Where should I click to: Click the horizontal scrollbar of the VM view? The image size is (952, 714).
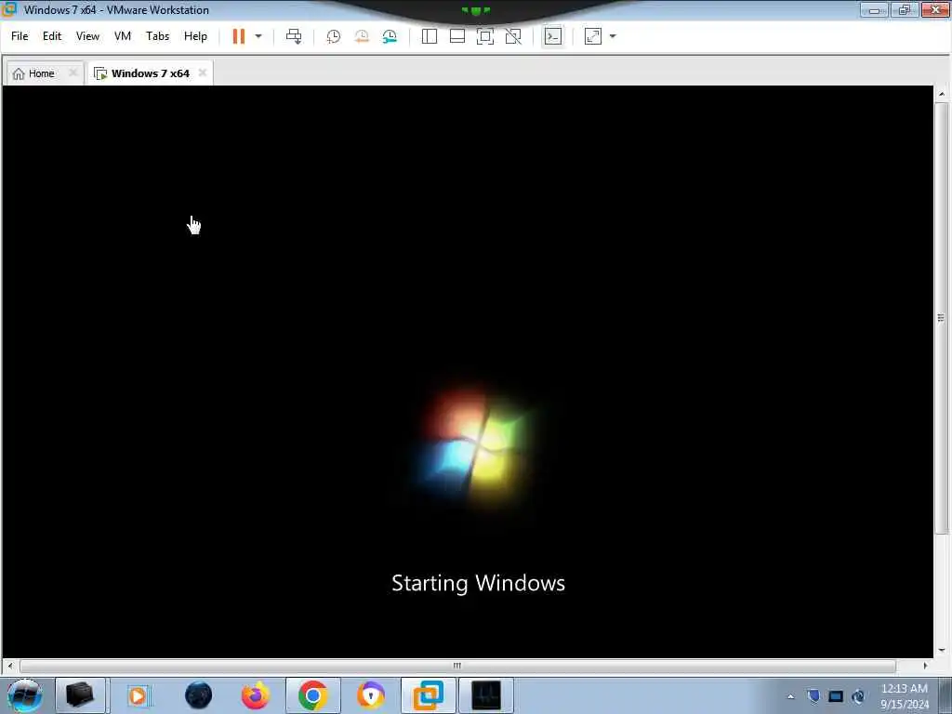[457, 666]
